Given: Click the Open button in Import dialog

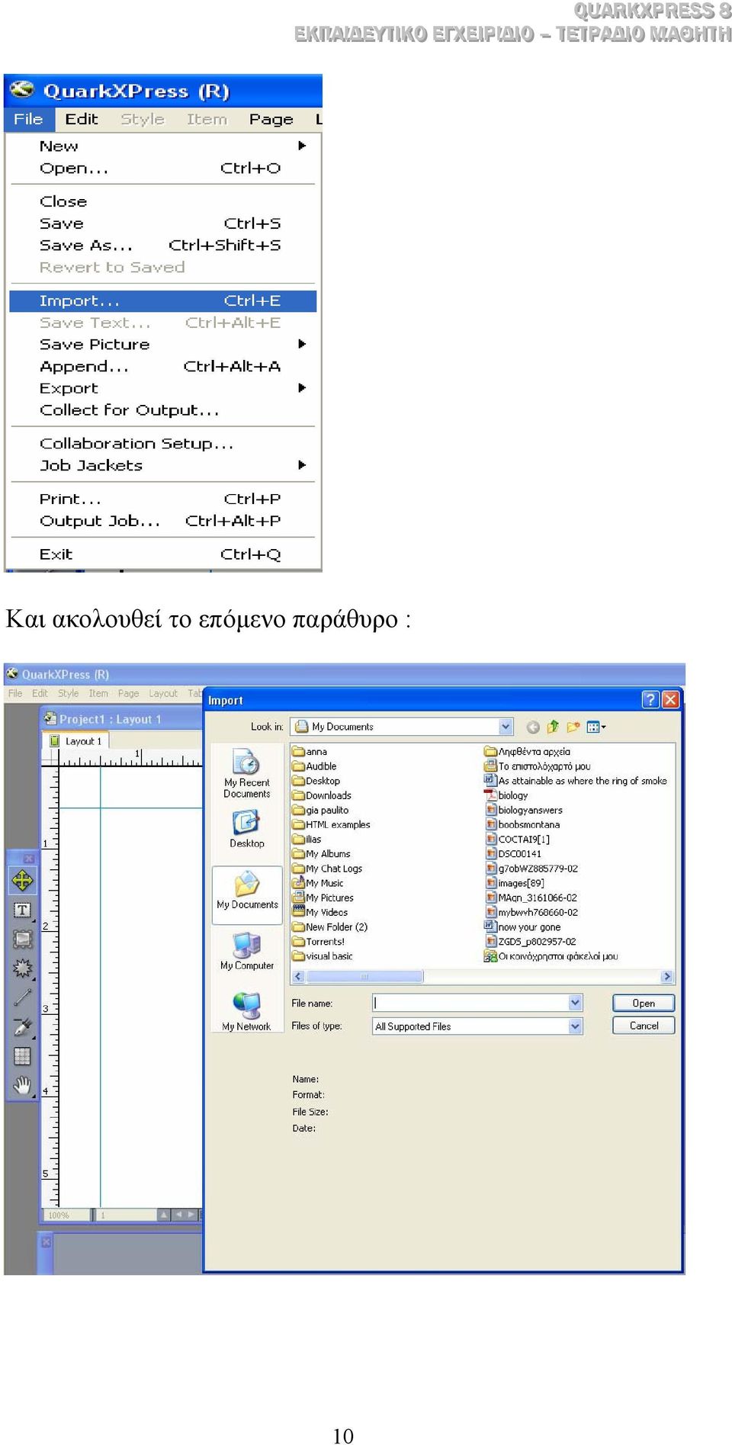Looking at the screenshot, I should [644, 1003].
